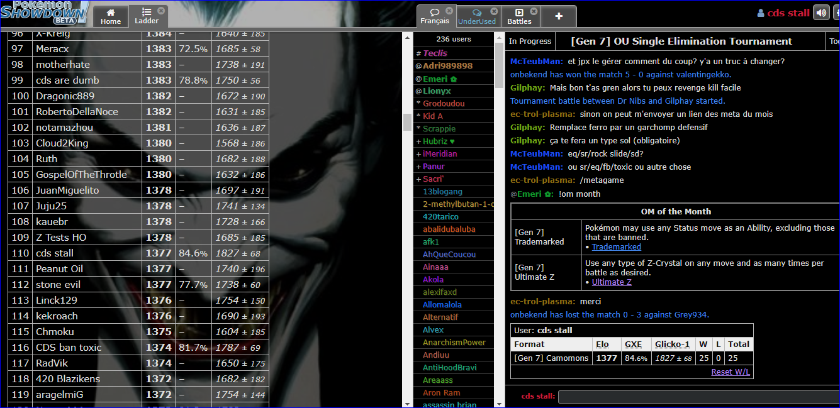
Task: Click cds are dumb in the ladder
Action: pos(67,80)
